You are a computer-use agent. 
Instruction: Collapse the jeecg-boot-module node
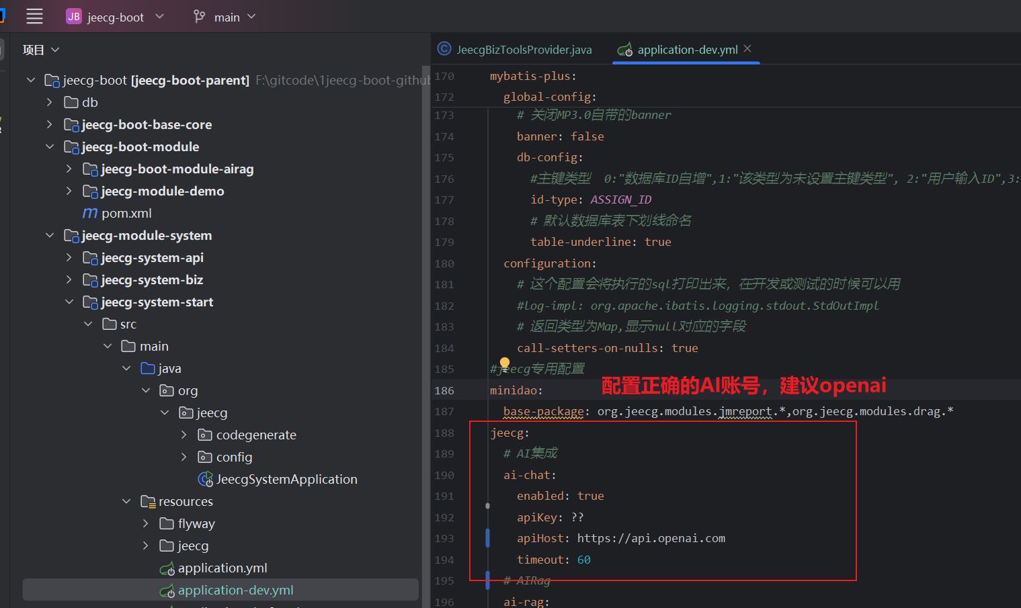point(50,146)
